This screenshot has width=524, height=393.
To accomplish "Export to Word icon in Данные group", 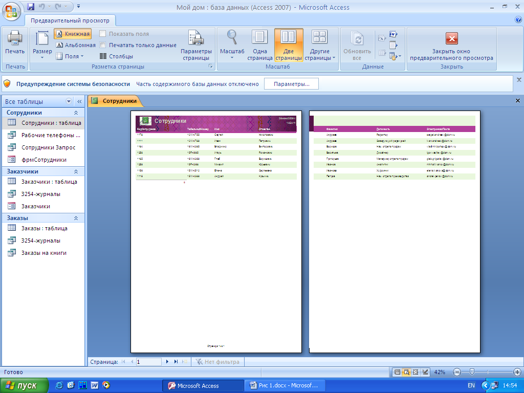I will pyautogui.click(x=394, y=34).
